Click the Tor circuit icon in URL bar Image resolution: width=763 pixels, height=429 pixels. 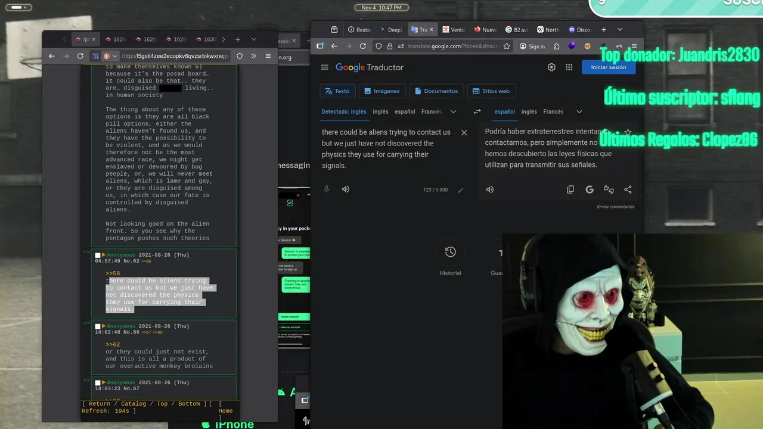(96, 56)
